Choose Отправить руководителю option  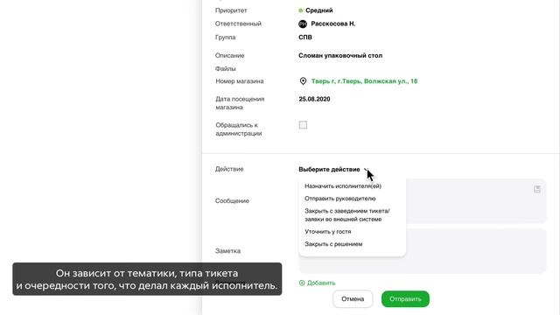point(340,199)
